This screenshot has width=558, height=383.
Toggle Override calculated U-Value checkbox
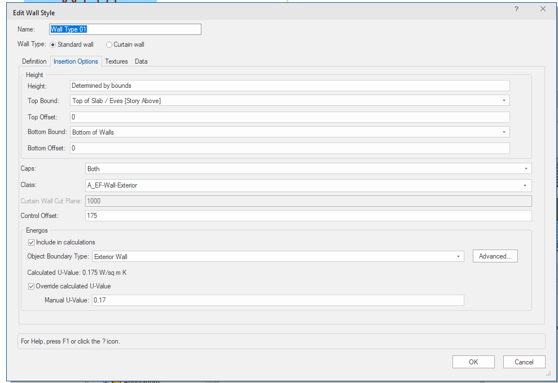(x=32, y=286)
